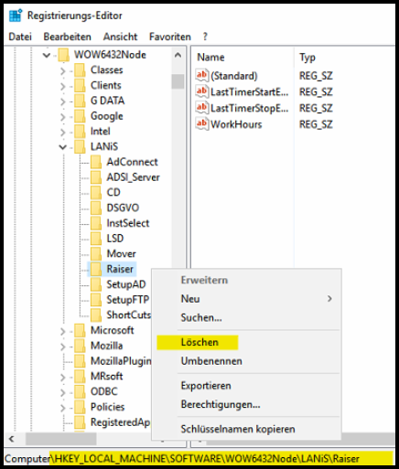
Task: Click the InstSelect folder icon
Action: [96, 223]
